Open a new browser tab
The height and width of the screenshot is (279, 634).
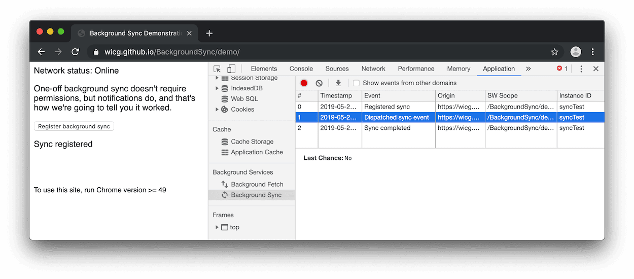(x=209, y=33)
